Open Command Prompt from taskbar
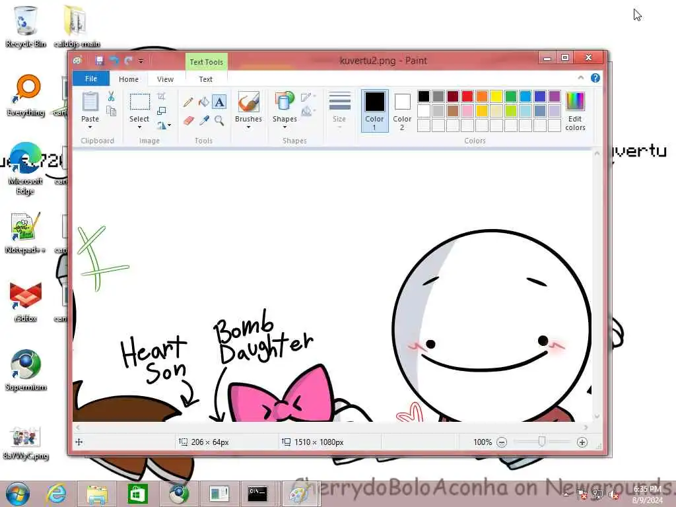676x507 pixels. (257, 494)
